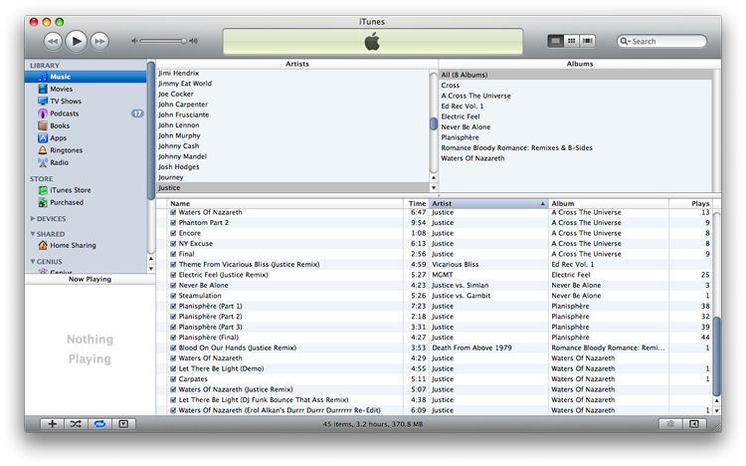
Task: Skip back with the Previous track button
Action: [x=53, y=42]
